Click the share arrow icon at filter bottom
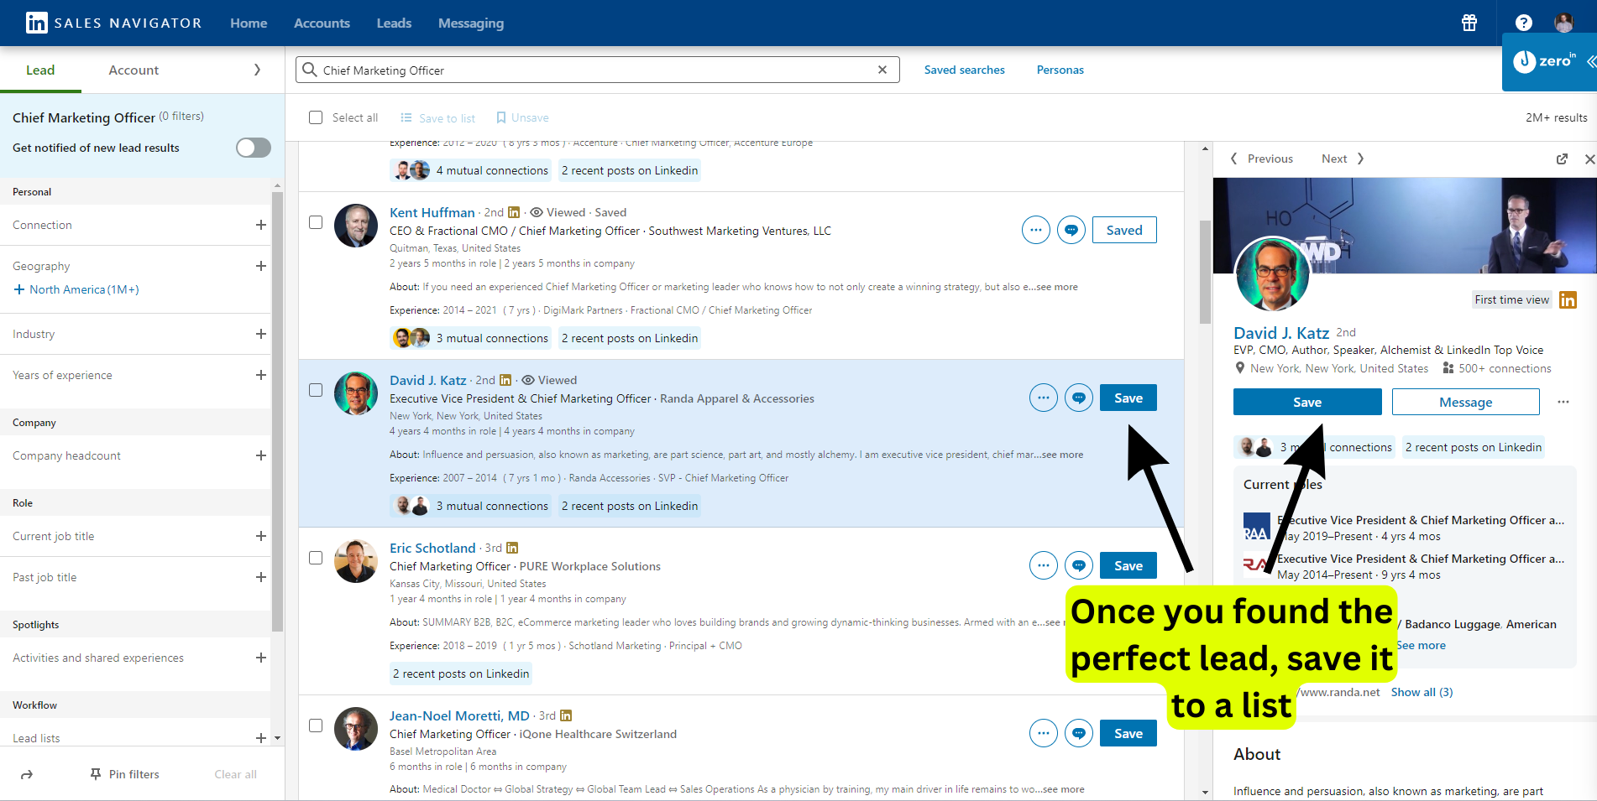Viewport: 1597px width, 801px height. pyautogui.click(x=27, y=774)
